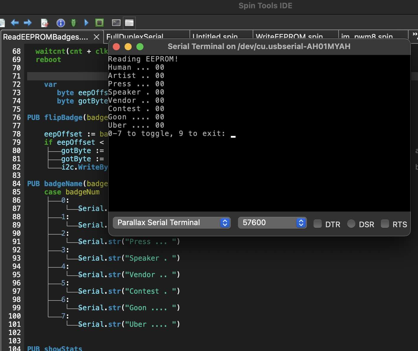418x351 pixels.
Task: Click the Serial Terminal window title bar
Action: (x=259, y=46)
